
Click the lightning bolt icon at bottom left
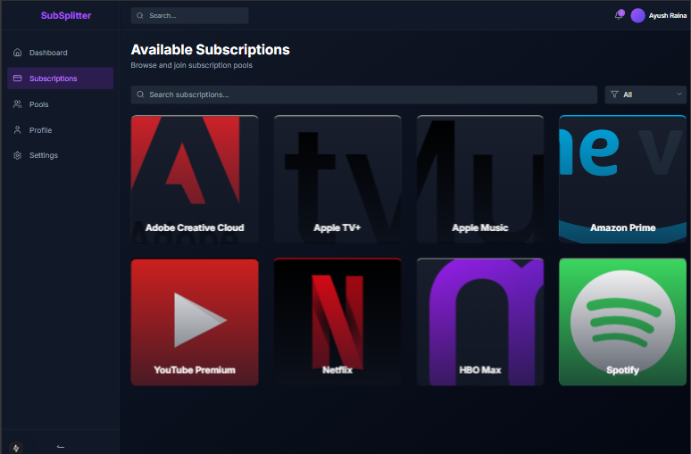point(16,448)
